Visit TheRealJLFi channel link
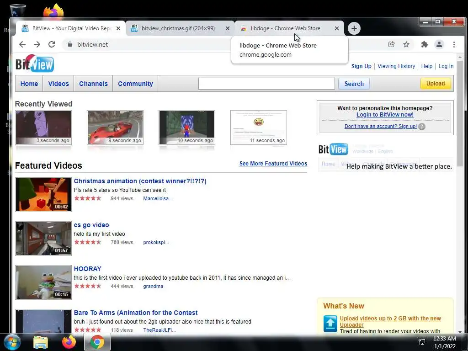The height and width of the screenshot is (351, 468). 160,330
